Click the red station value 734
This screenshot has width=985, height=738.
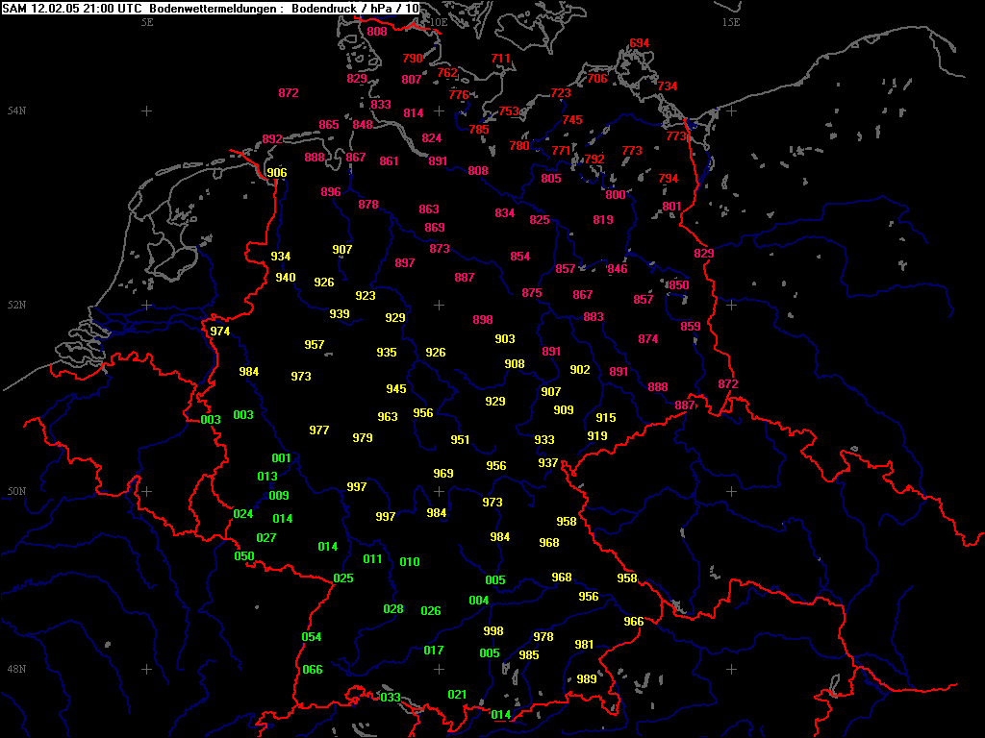click(x=668, y=86)
